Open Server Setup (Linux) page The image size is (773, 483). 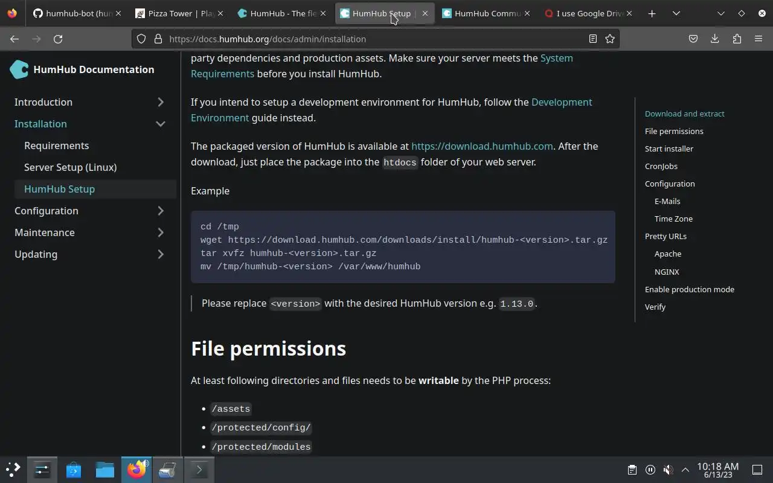tap(70, 167)
